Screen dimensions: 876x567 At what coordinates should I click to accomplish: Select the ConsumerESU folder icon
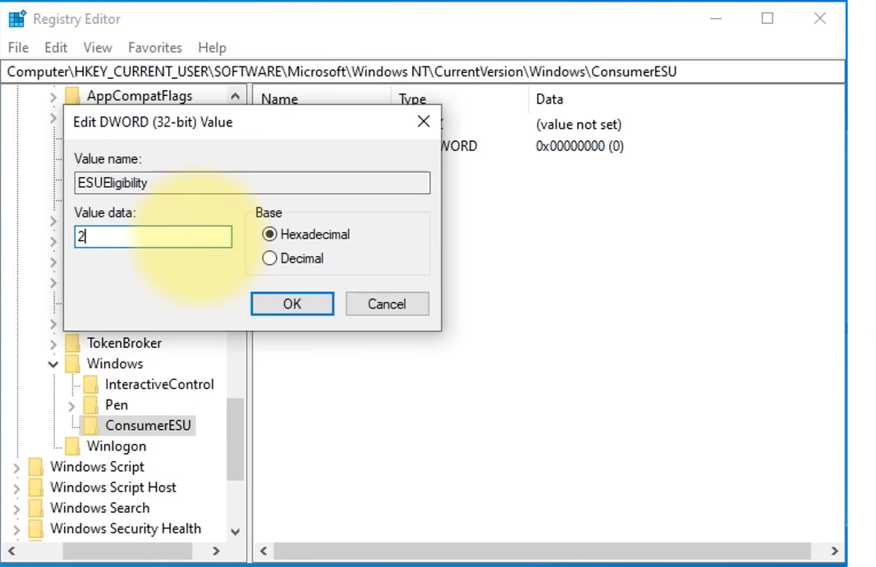pos(90,425)
